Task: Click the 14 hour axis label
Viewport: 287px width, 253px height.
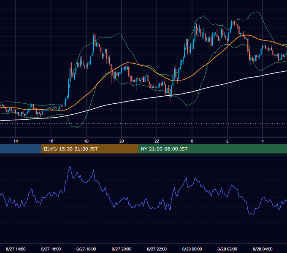Action: [x=16, y=141]
